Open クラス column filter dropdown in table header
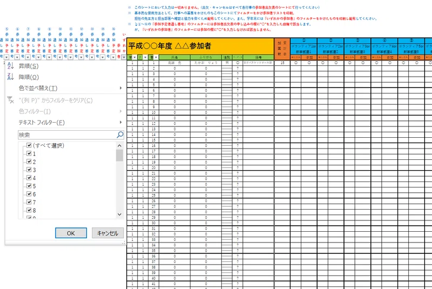This screenshot has height=289, width=432. click(x=145, y=57)
